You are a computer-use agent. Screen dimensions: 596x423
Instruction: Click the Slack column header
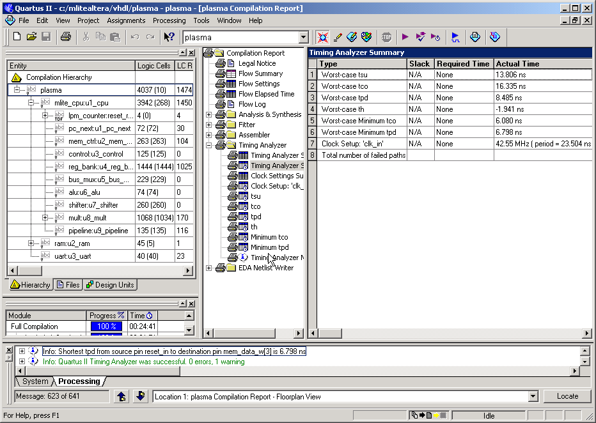coord(420,64)
